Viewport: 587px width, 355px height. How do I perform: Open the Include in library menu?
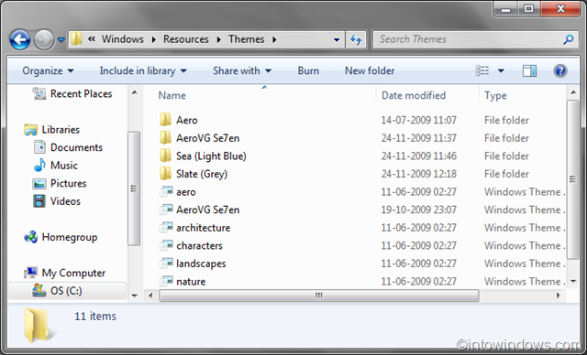tap(143, 70)
